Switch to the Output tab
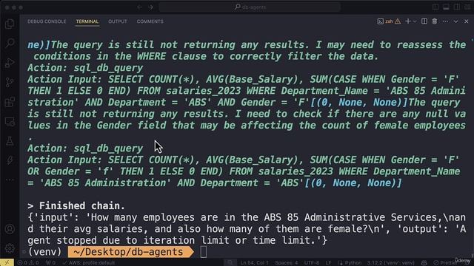Viewport: 474px width, 266px height. tap(118, 21)
